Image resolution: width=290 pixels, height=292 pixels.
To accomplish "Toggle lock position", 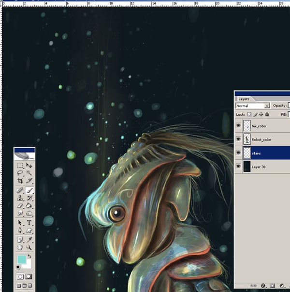I will (261, 114).
